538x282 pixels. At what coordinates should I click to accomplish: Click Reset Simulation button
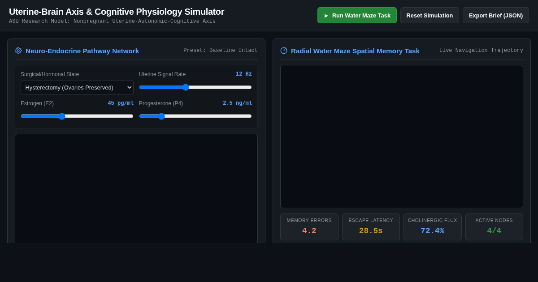point(430,15)
